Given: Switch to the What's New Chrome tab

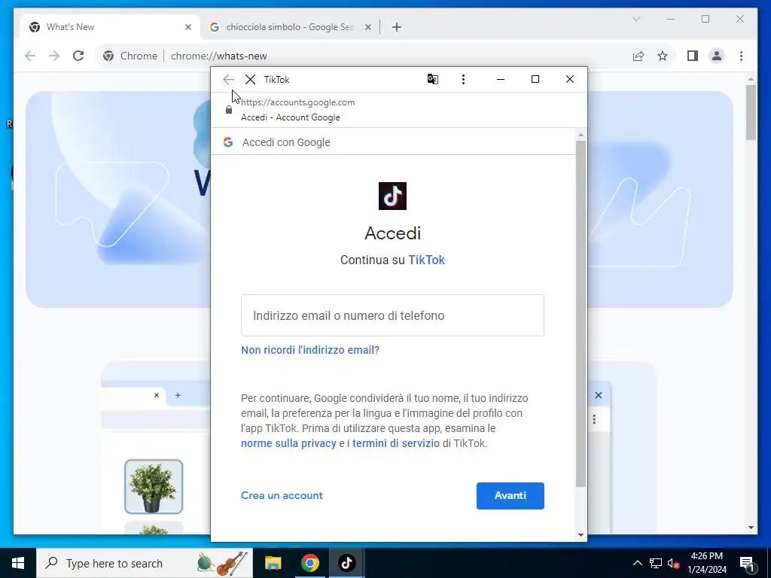Looking at the screenshot, I should pyautogui.click(x=109, y=27).
